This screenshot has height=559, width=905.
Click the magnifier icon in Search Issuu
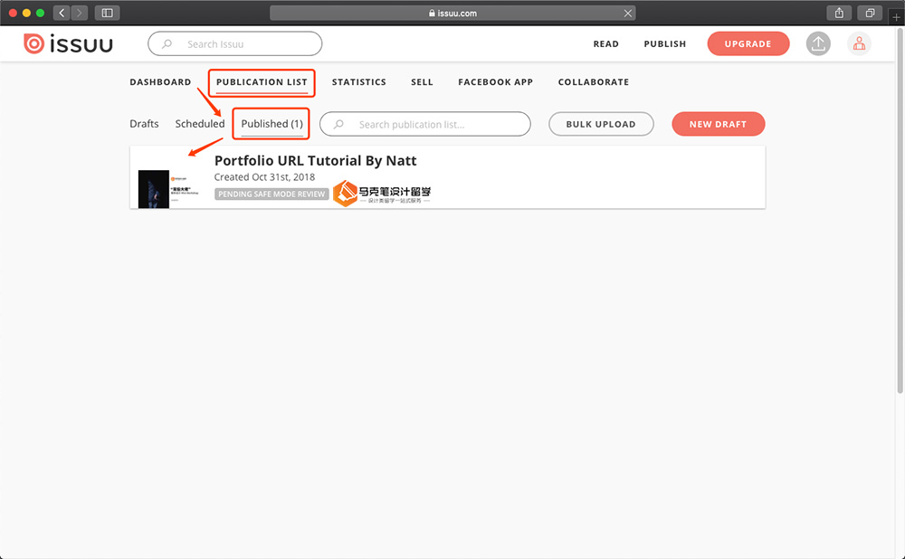point(167,43)
